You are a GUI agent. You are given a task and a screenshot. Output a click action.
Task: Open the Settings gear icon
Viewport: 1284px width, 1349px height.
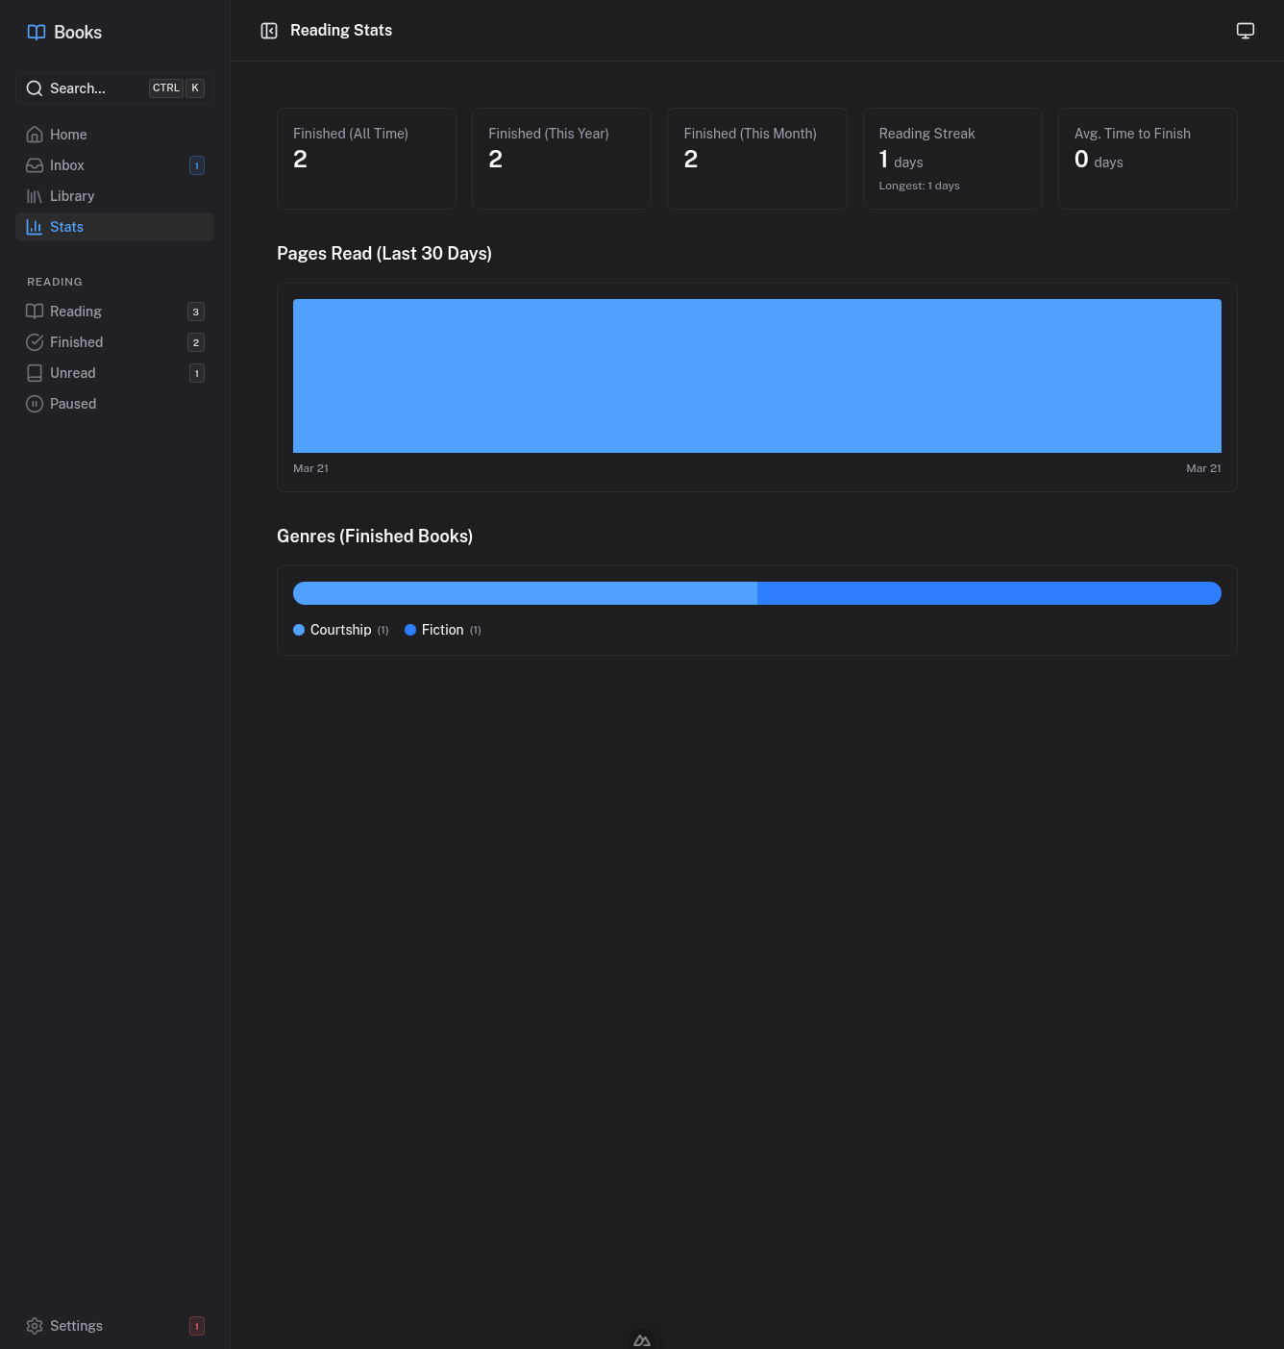pos(35,1326)
